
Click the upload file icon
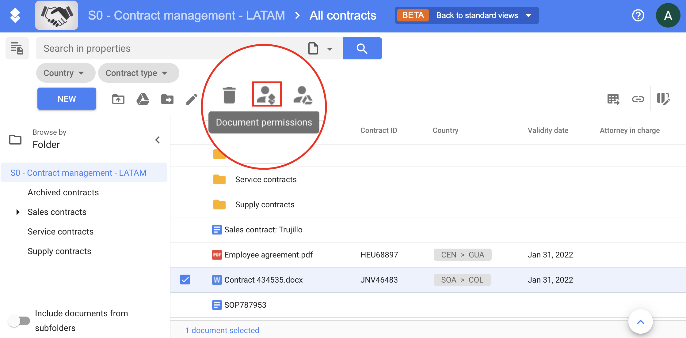point(118,99)
